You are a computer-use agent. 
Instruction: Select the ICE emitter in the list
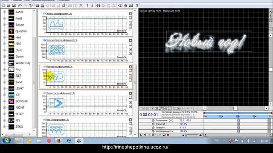(x=17, y=95)
